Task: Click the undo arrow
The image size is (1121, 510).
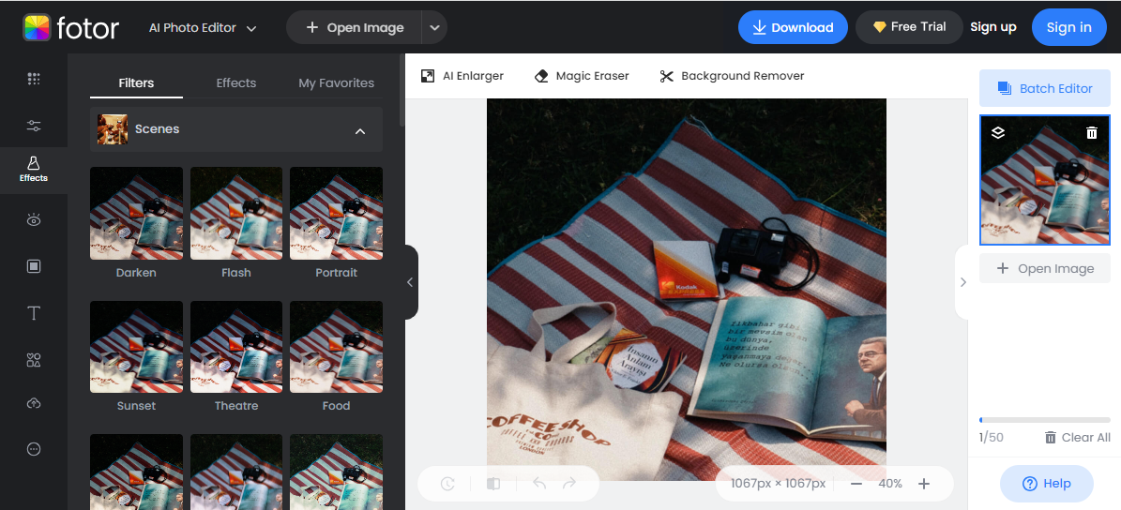Action: tap(539, 484)
